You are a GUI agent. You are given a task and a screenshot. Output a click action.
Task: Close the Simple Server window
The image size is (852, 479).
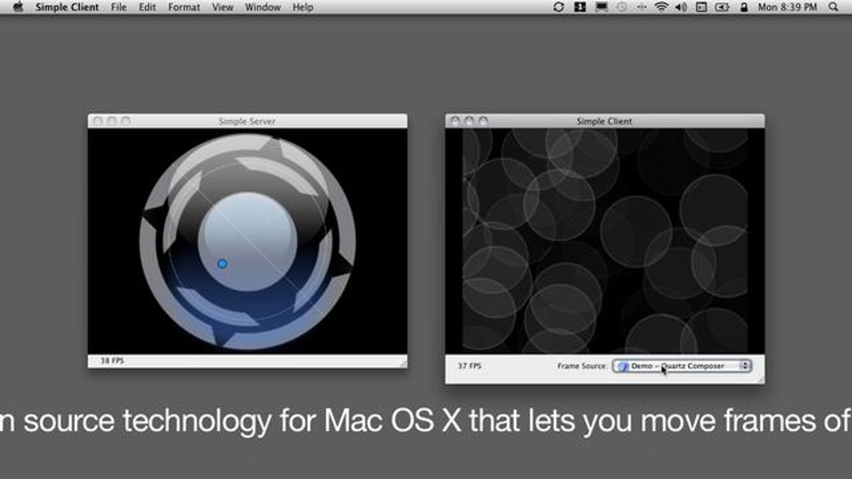(98, 121)
